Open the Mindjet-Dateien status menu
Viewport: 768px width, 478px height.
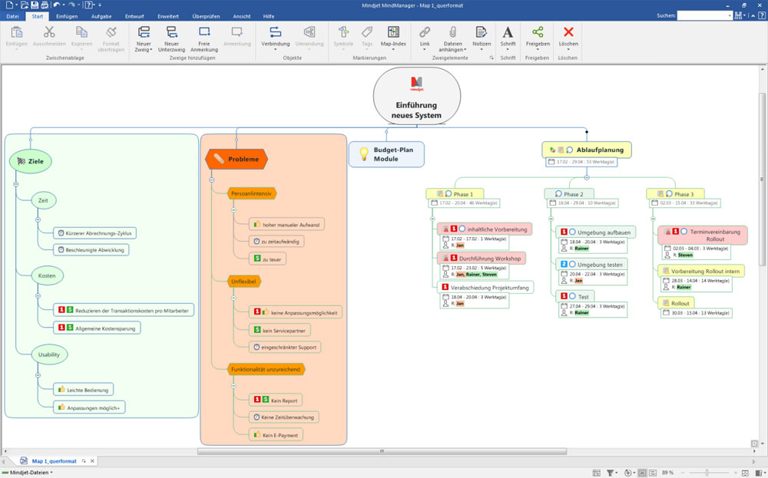pos(28,473)
